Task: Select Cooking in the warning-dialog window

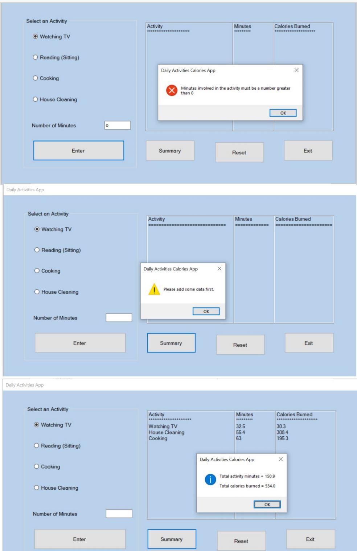Action: pos(47,271)
